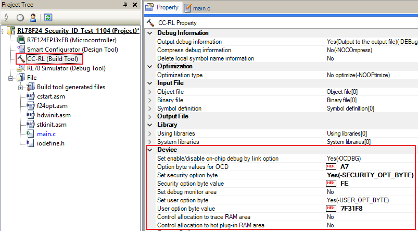
Task: Click Set user option byte value Yes(-USER_OPT_BYTE)
Action: pyautogui.click(x=358, y=200)
